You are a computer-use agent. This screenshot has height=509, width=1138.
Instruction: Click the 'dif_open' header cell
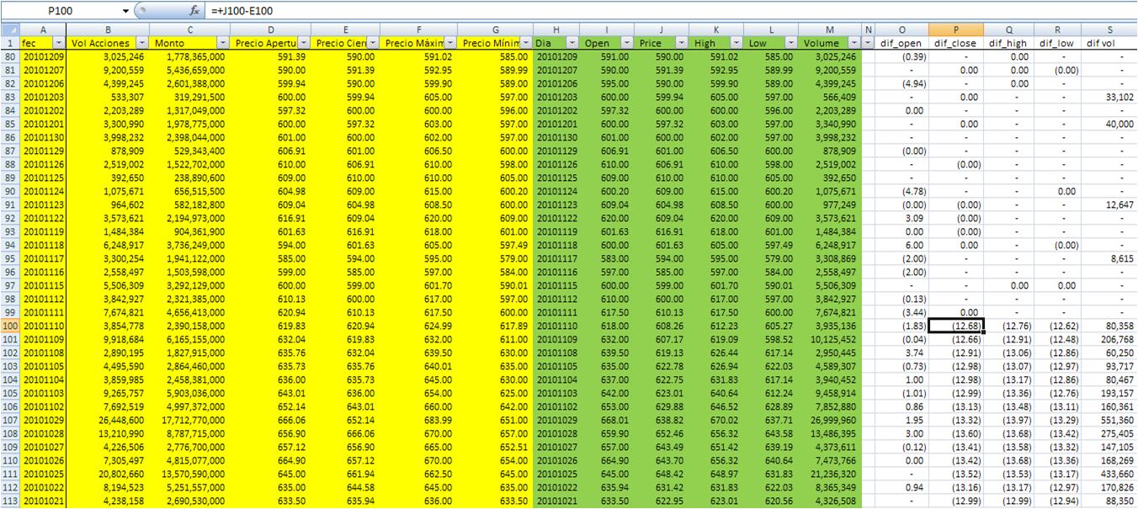901,42
